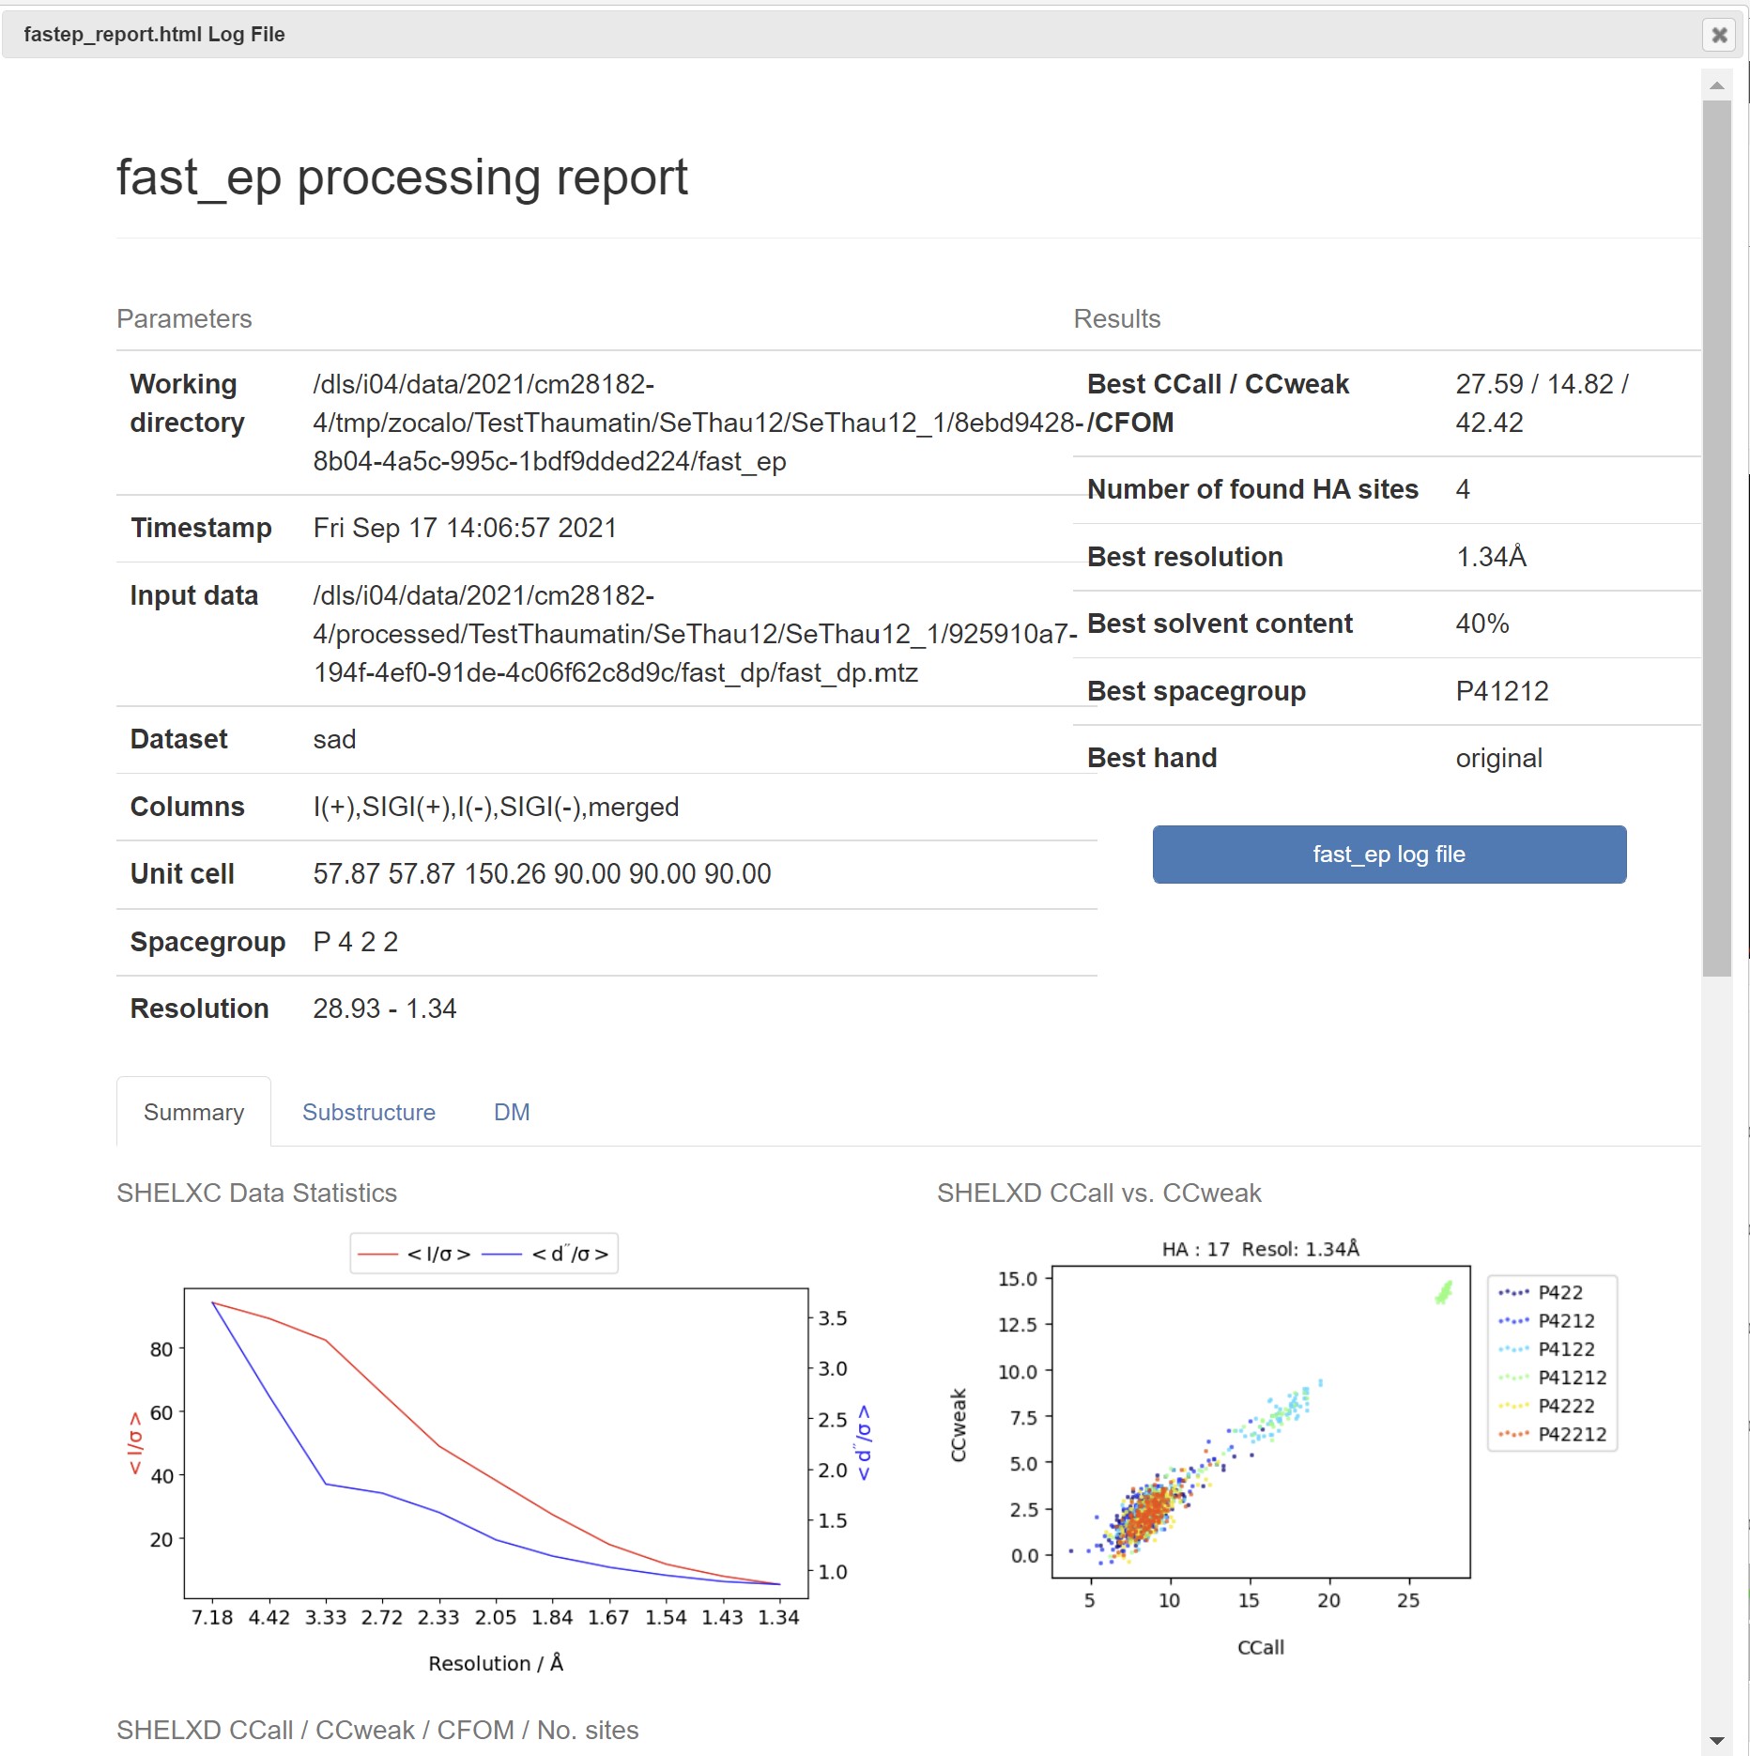Click the Best resolution value 1.34Å
The image size is (1750, 1756).
[x=1491, y=557]
